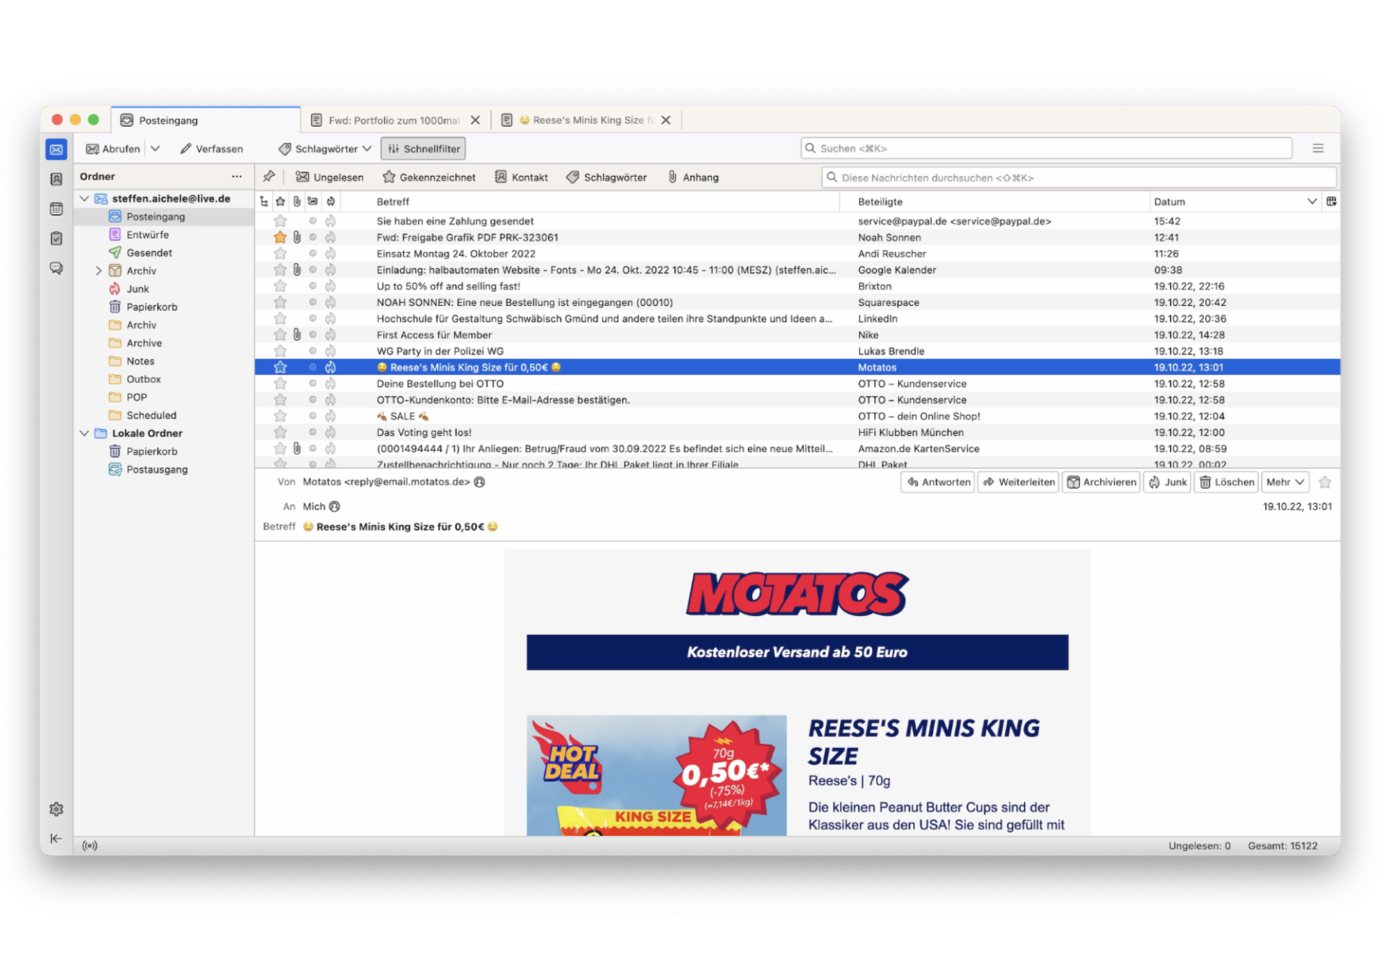Click Löschen delete button
Screen dimensions: 1385x955
[x=1226, y=481]
